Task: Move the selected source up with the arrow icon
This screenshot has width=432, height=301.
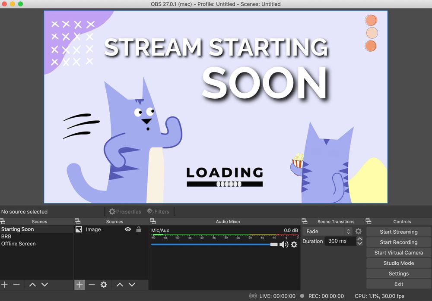Action: click(120, 285)
